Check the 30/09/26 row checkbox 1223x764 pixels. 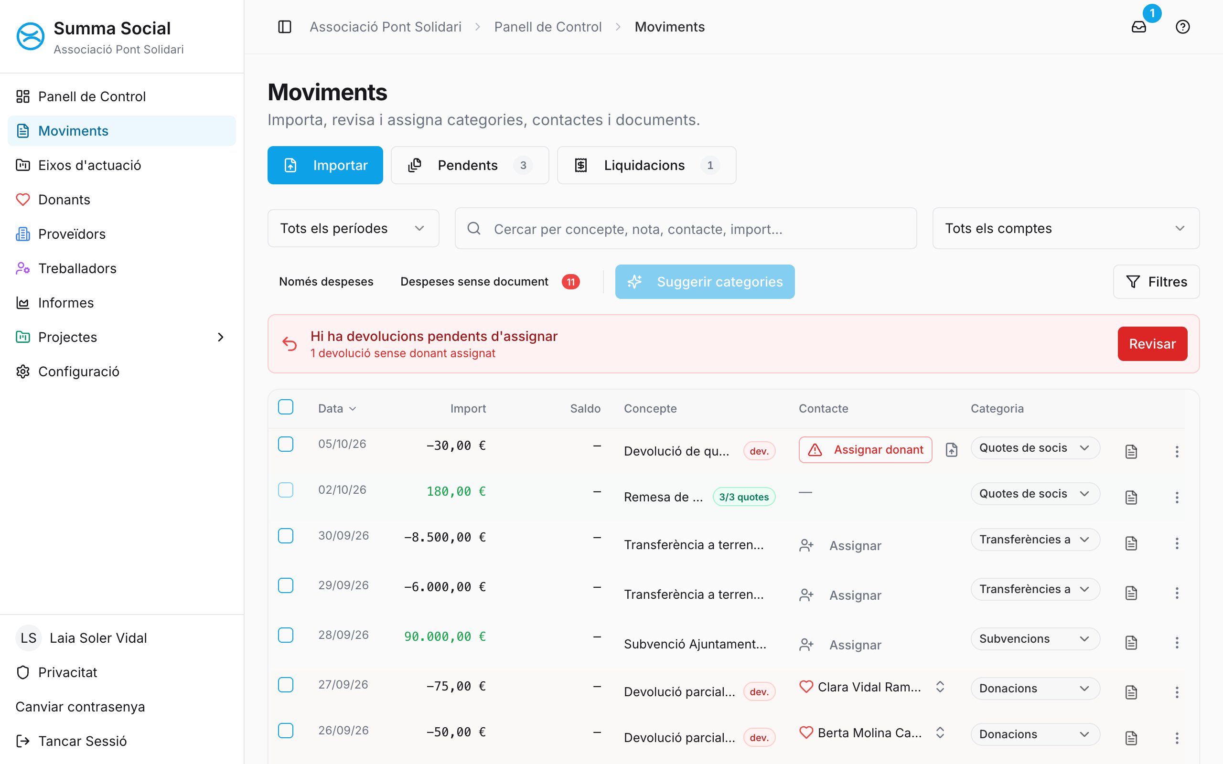[x=286, y=536]
